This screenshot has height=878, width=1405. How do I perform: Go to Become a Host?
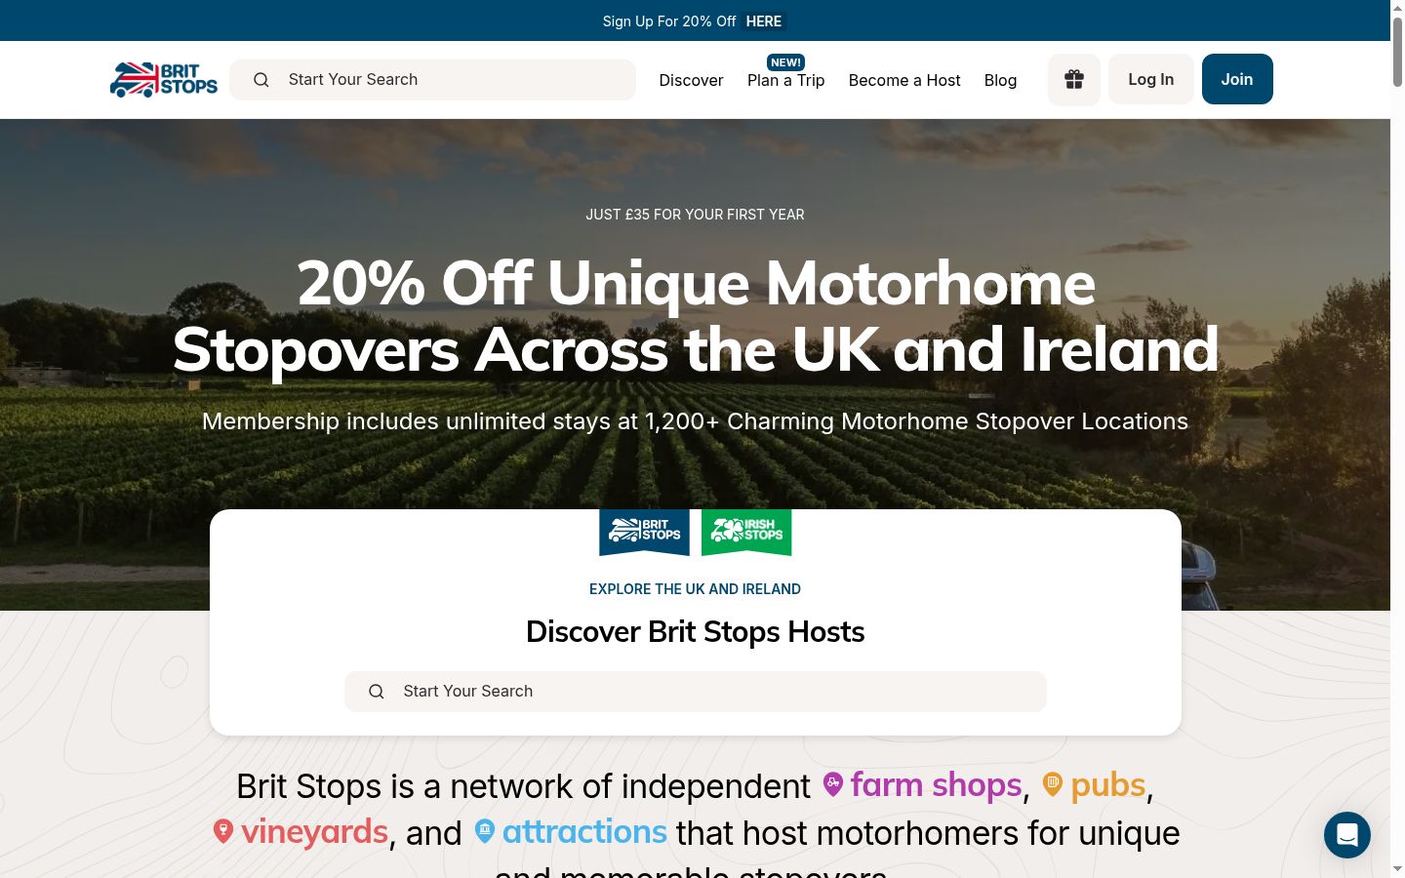coord(904,80)
